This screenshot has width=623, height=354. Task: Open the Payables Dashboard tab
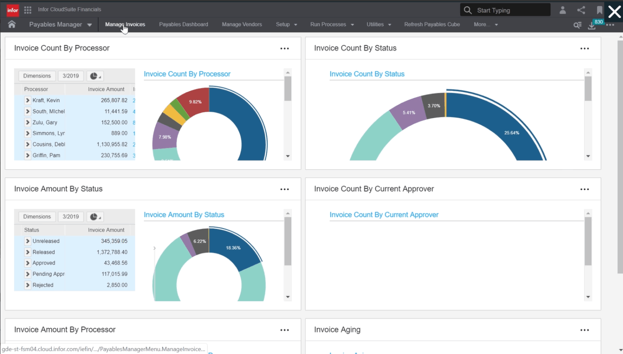pos(183,24)
